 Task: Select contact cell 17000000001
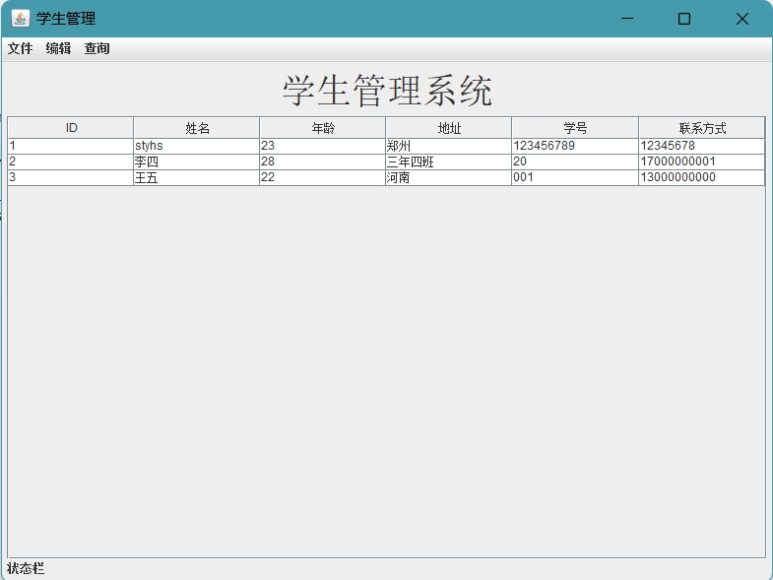702,161
